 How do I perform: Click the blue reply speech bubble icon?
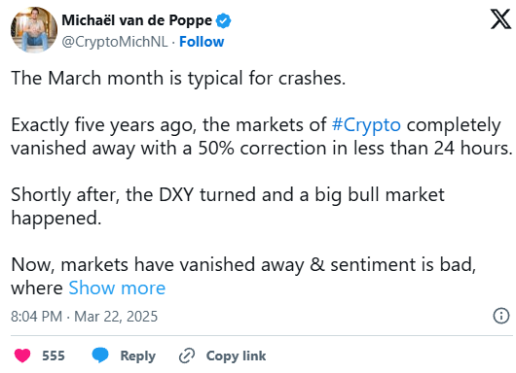100,356
